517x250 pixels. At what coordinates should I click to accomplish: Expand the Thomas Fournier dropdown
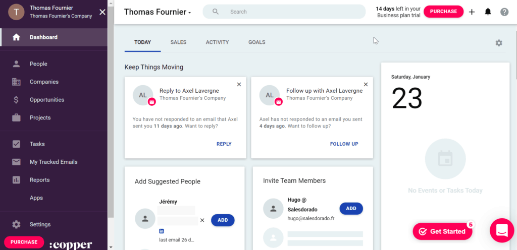158,12
